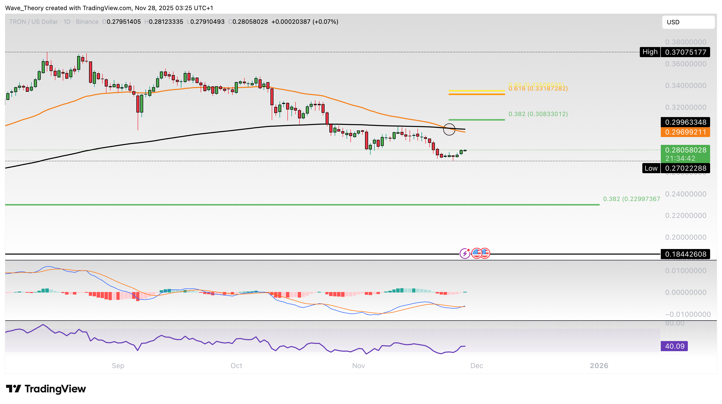
Task: Open the 1D timeframe selector in the chart legend
Action: pyautogui.click(x=67, y=21)
